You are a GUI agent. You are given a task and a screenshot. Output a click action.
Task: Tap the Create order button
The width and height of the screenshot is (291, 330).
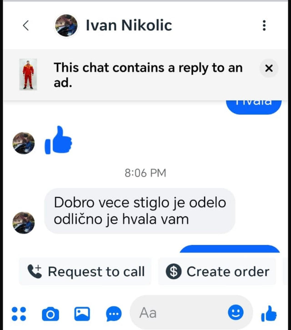217,271
